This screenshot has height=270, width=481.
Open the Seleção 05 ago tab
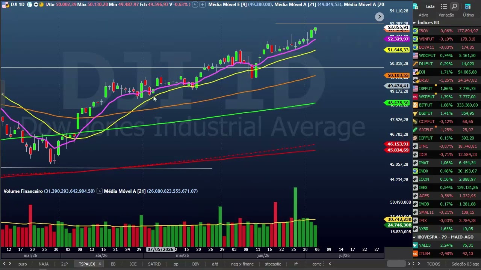[x=465, y=264]
